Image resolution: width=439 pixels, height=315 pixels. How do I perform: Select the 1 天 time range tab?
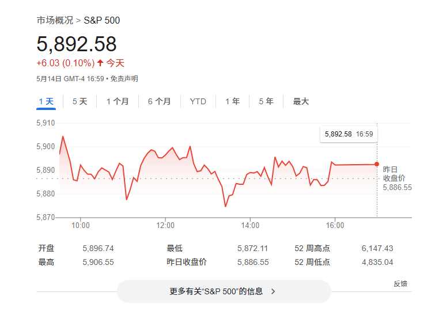tap(46, 101)
